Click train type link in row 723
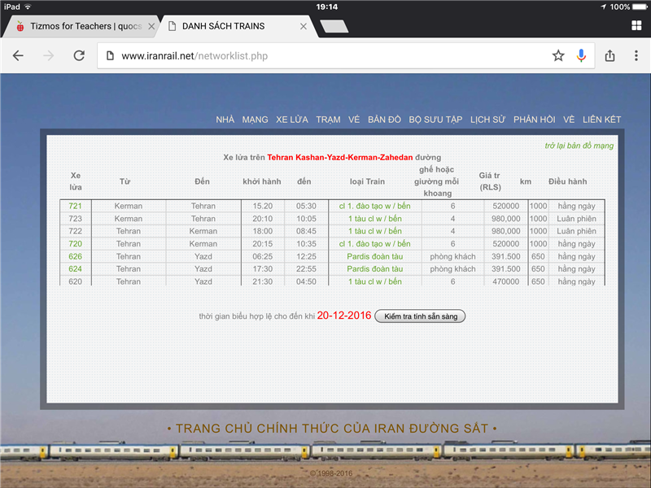Viewport: 651px width, 488px height. click(374, 219)
